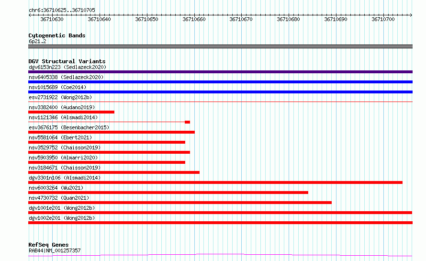Open the nsv5581064 (Ebert2021) label

click(60, 137)
